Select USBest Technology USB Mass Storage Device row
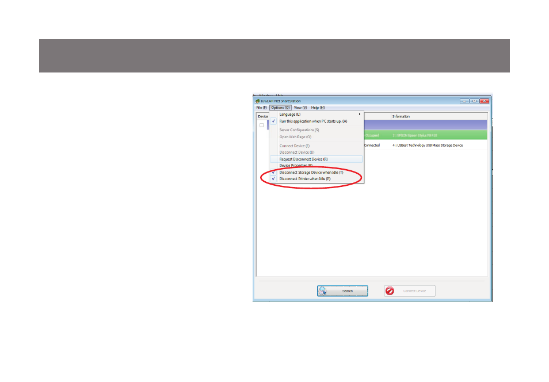 point(425,145)
